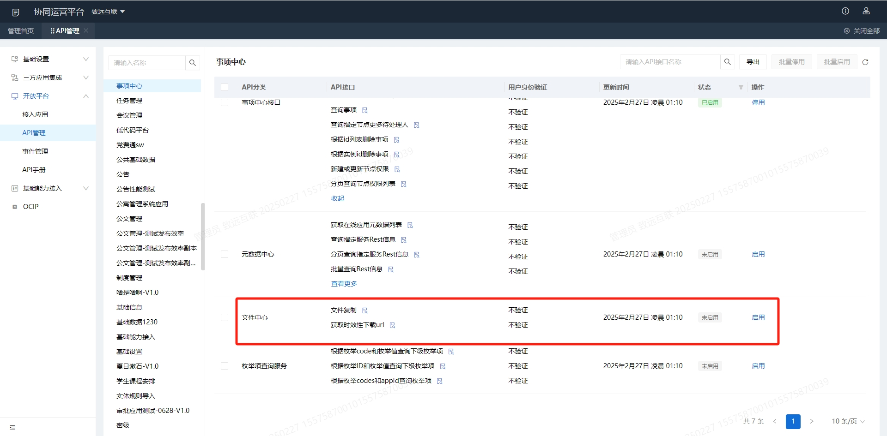Expand 元数据中心 APIs via 查看更多
Screen dimensions: 887x436
pyautogui.click(x=344, y=284)
